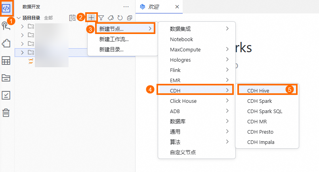The image size is (319, 172).
Task: Open the 算法 submenu
Action: [x=197, y=142]
